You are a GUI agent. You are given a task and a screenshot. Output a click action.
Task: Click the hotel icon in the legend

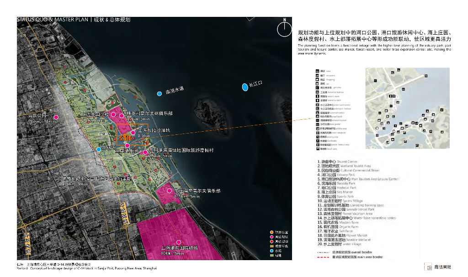pyautogui.click(x=317, y=71)
